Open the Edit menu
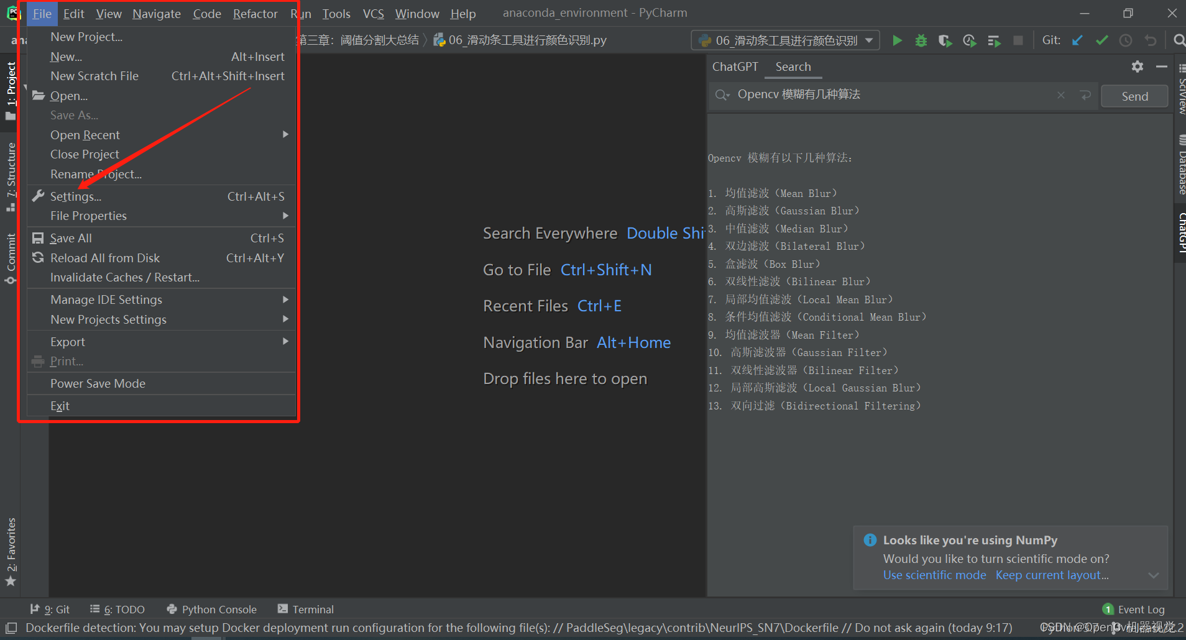Viewport: 1186px width, 640px height. tap(73, 14)
